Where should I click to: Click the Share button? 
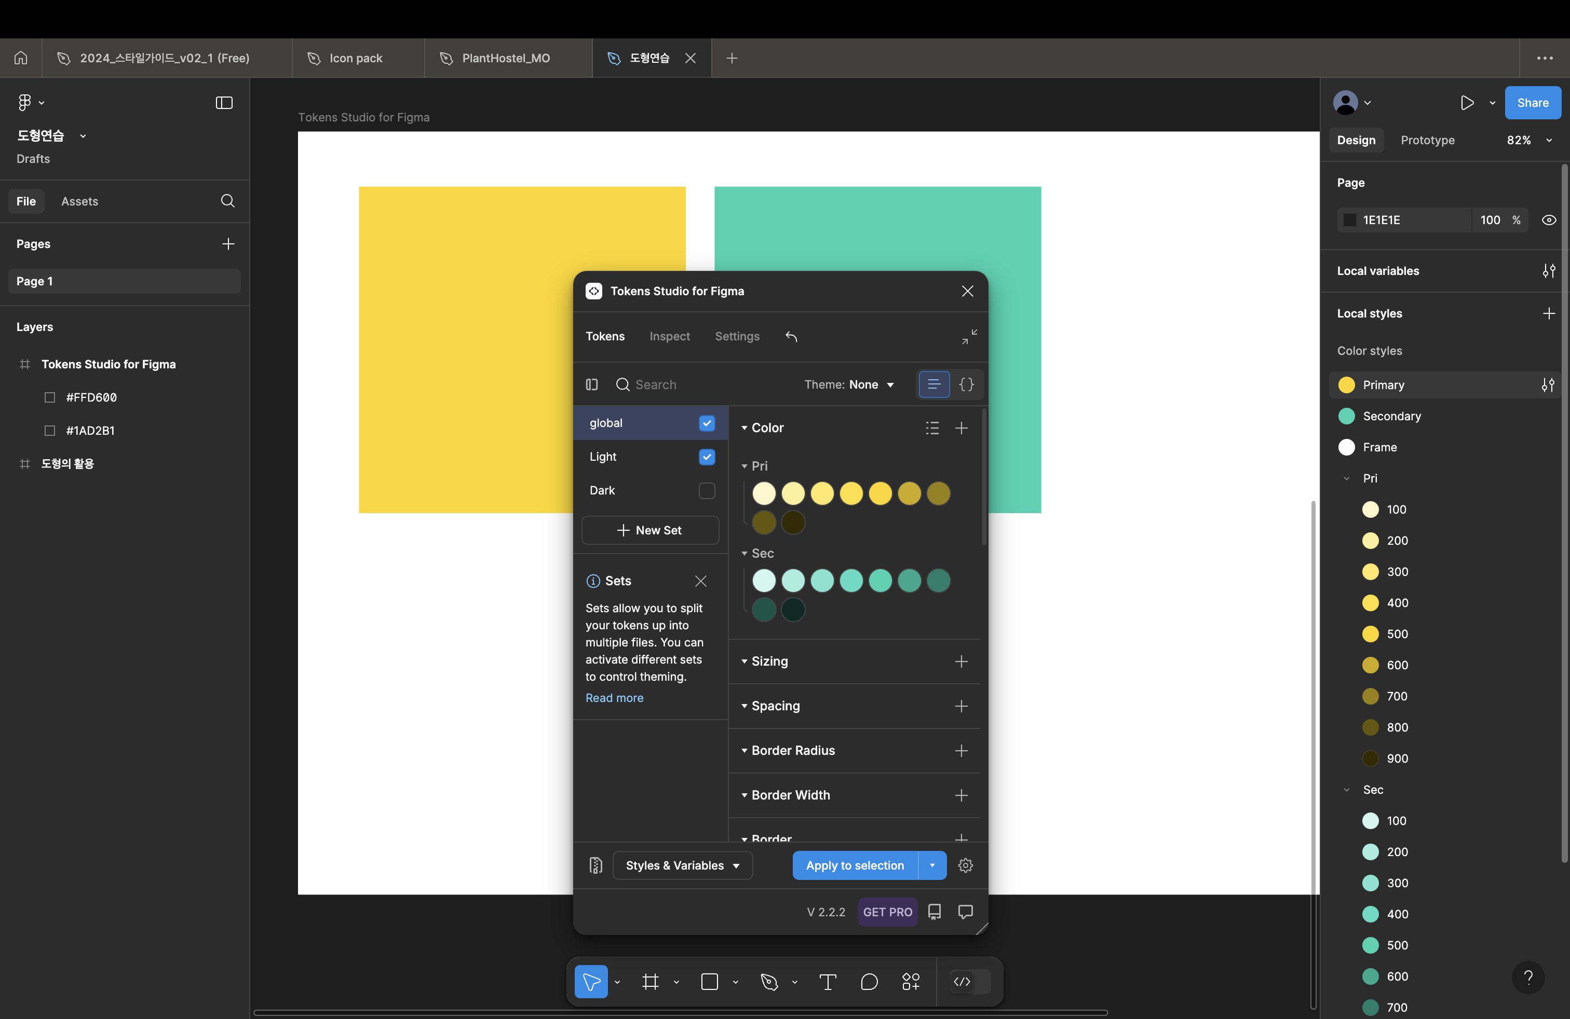click(x=1533, y=103)
